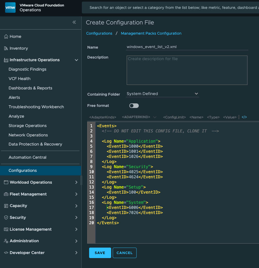The image size is (259, 268).
Task: Click the Log Name="Application" line
Action: 131,141
